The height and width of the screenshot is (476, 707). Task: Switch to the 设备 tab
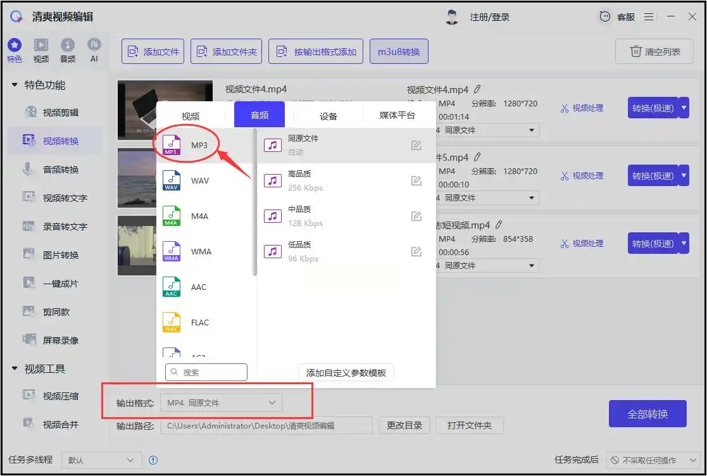click(x=328, y=116)
